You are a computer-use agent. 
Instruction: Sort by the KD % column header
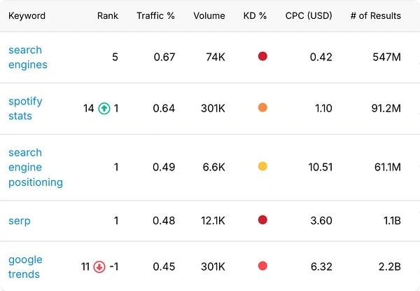[255, 16]
